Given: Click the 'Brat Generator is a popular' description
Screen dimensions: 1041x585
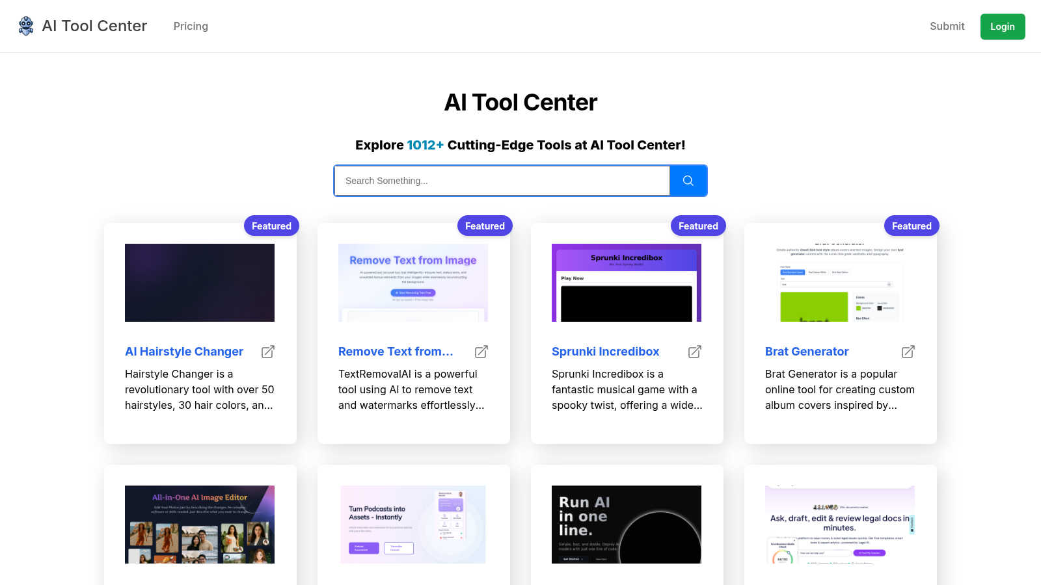Looking at the screenshot, I should 840,389.
